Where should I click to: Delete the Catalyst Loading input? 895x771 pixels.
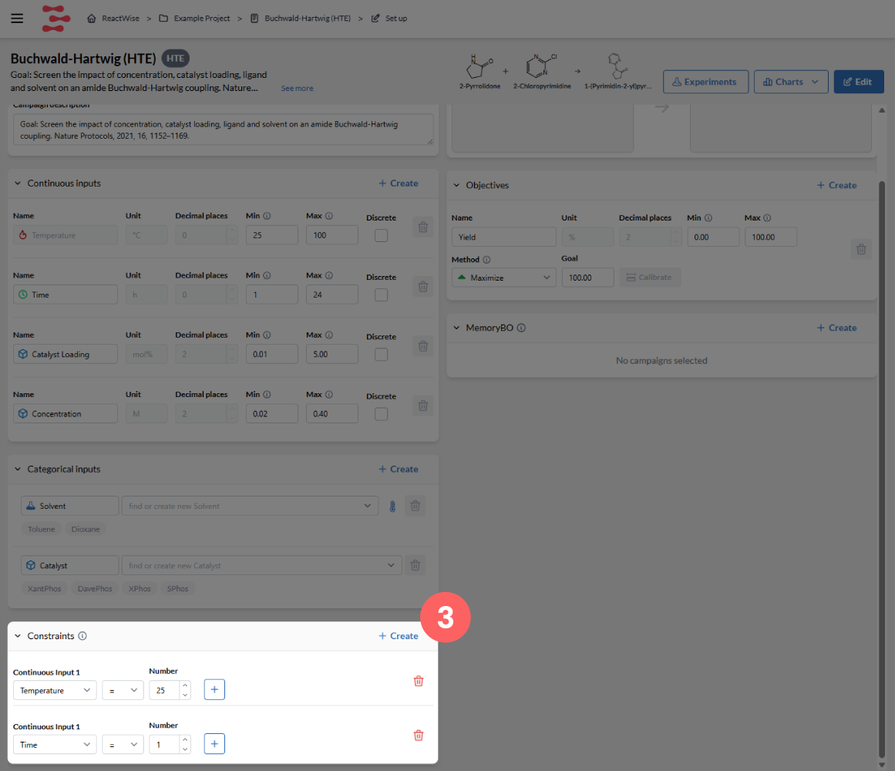click(423, 346)
